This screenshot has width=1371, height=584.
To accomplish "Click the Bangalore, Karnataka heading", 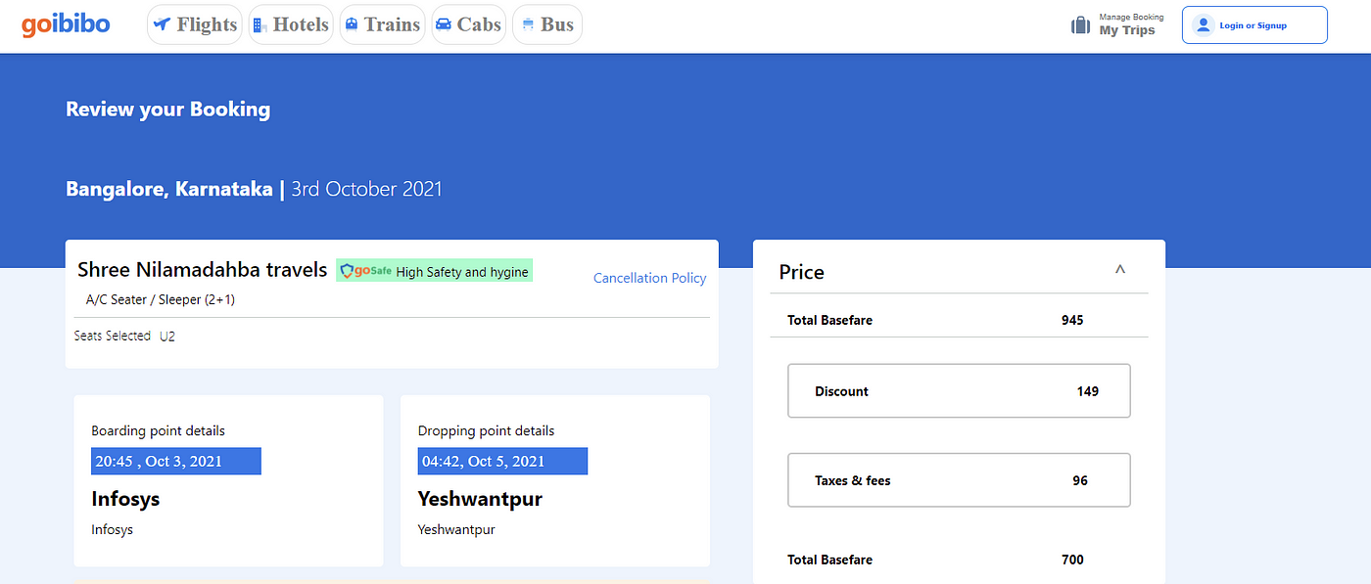I will [x=169, y=189].
